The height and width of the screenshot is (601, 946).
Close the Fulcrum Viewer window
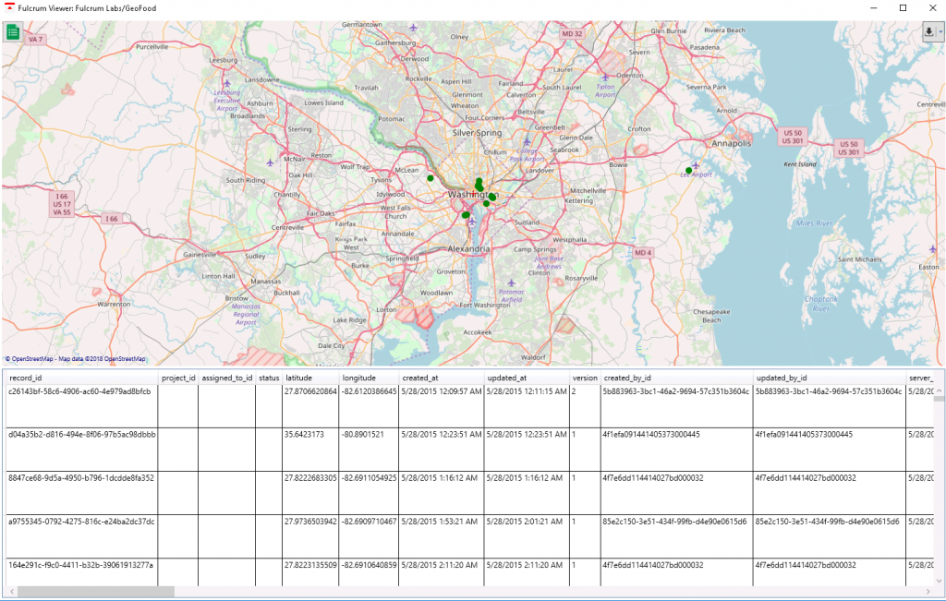931,7
